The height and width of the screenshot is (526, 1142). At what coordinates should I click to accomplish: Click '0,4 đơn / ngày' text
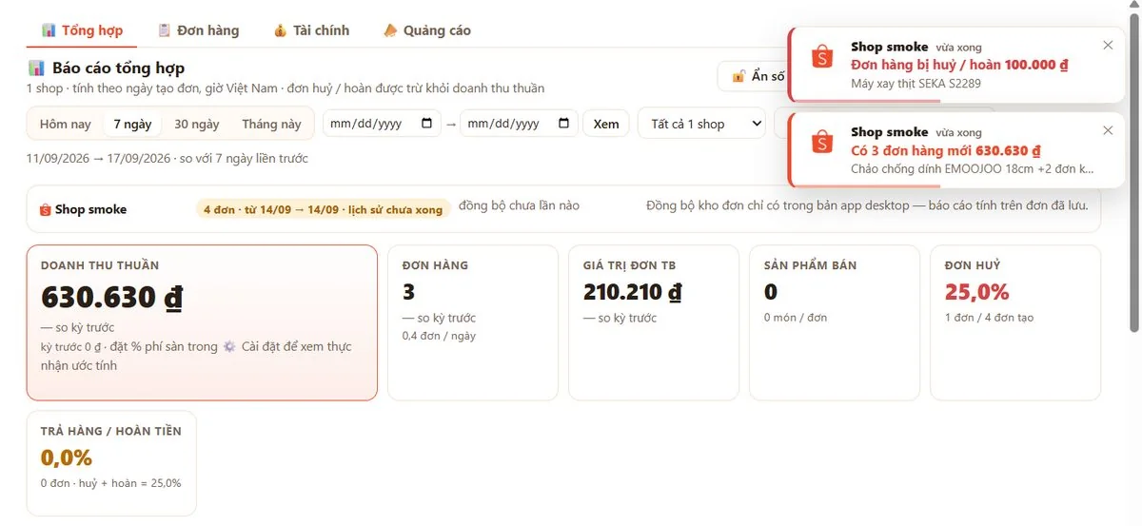(x=439, y=335)
